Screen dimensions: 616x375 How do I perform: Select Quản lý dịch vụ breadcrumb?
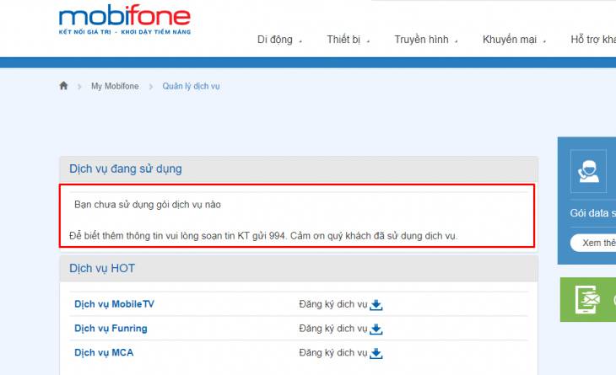click(191, 87)
